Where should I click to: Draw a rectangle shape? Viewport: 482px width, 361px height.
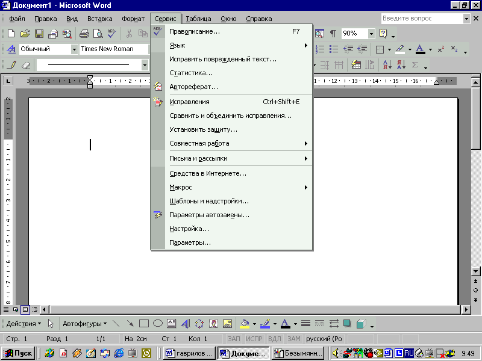(144, 324)
